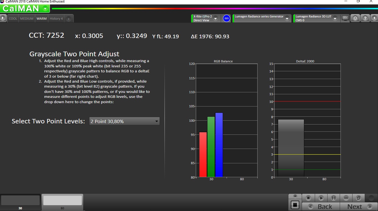Switch to the COOL history tab
378x211 pixels.
[13, 19]
